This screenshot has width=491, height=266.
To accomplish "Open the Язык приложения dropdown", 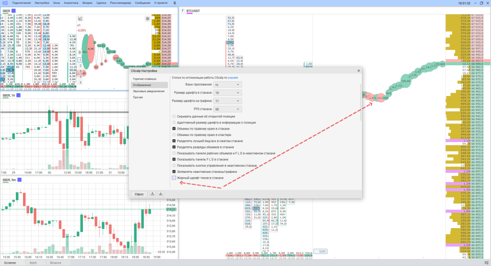I will [228, 84].
